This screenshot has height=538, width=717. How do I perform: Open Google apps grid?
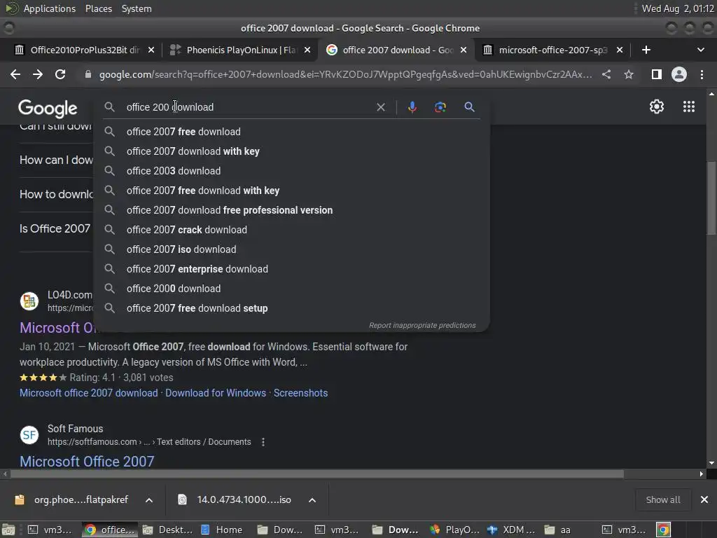click(x=689, y=106)
